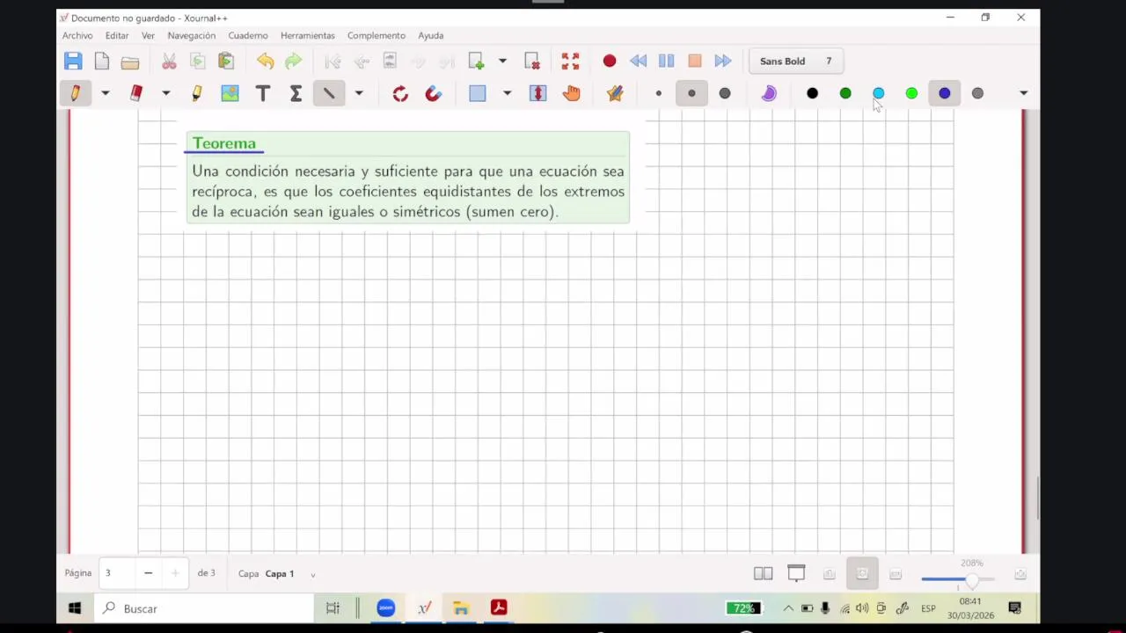Image resolution: width=1126 pixels, height=633 pixels.
Task: Toggle rotation snapping
Action: click(x=400, y=93)
